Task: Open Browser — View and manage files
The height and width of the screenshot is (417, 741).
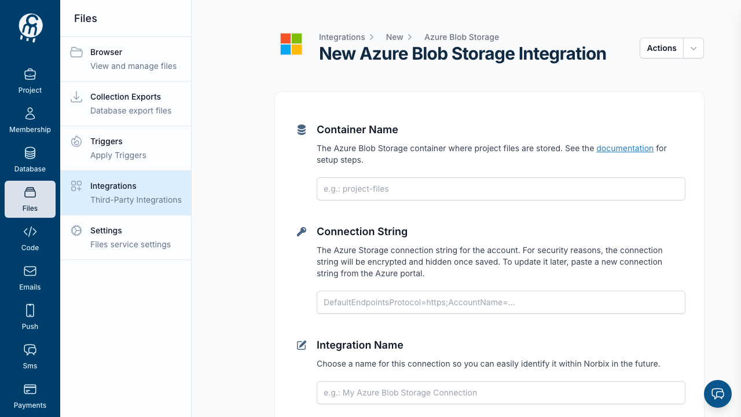Action: [126, 59]
